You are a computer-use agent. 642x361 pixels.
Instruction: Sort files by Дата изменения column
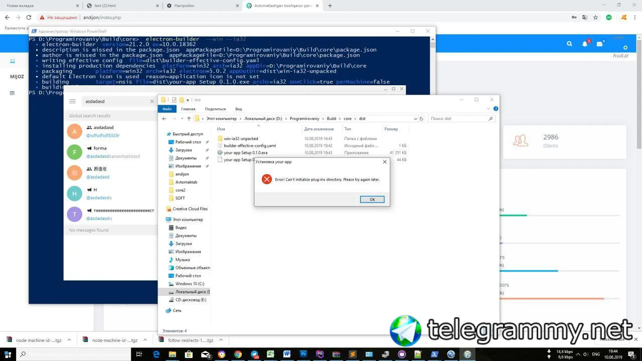coord(319,129)
